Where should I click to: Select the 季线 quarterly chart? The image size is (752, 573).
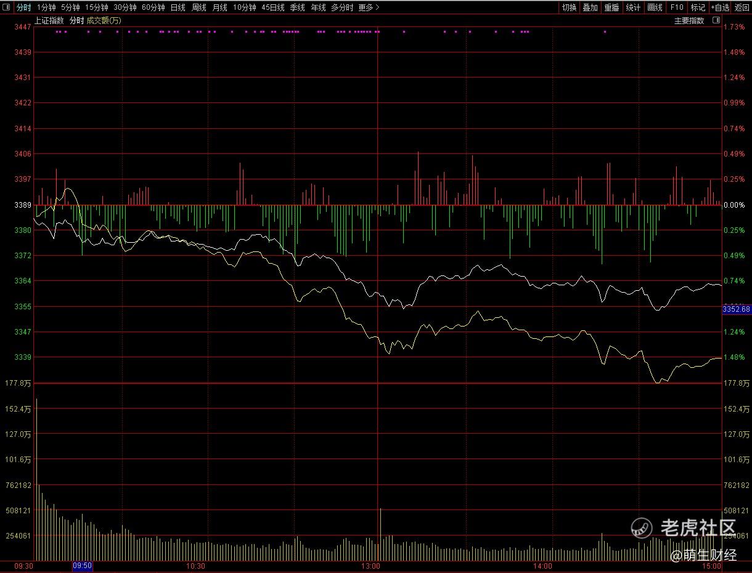(x=298, y=8)
